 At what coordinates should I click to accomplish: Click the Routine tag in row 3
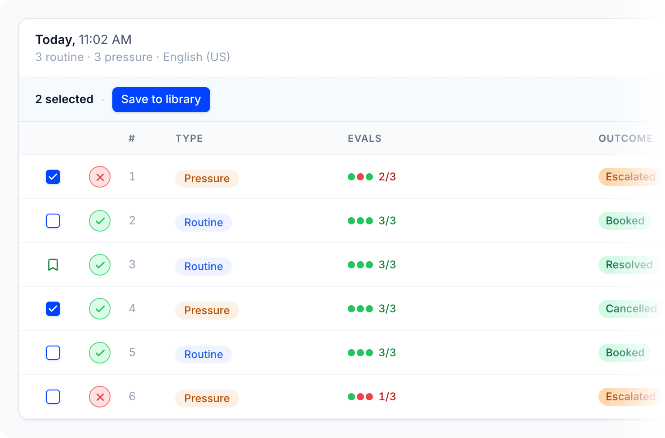pos(204,266)
